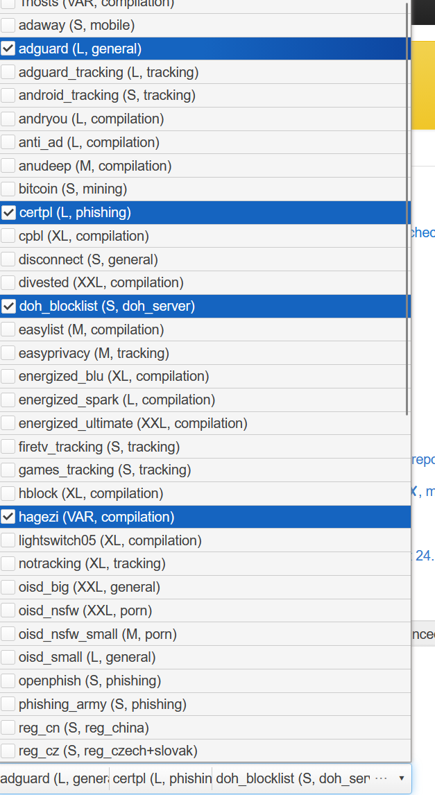The width and height of the screenshot is (435, 795).
Task: Choose the notracking (XL, tracking) entry
Action: [92, 563]
